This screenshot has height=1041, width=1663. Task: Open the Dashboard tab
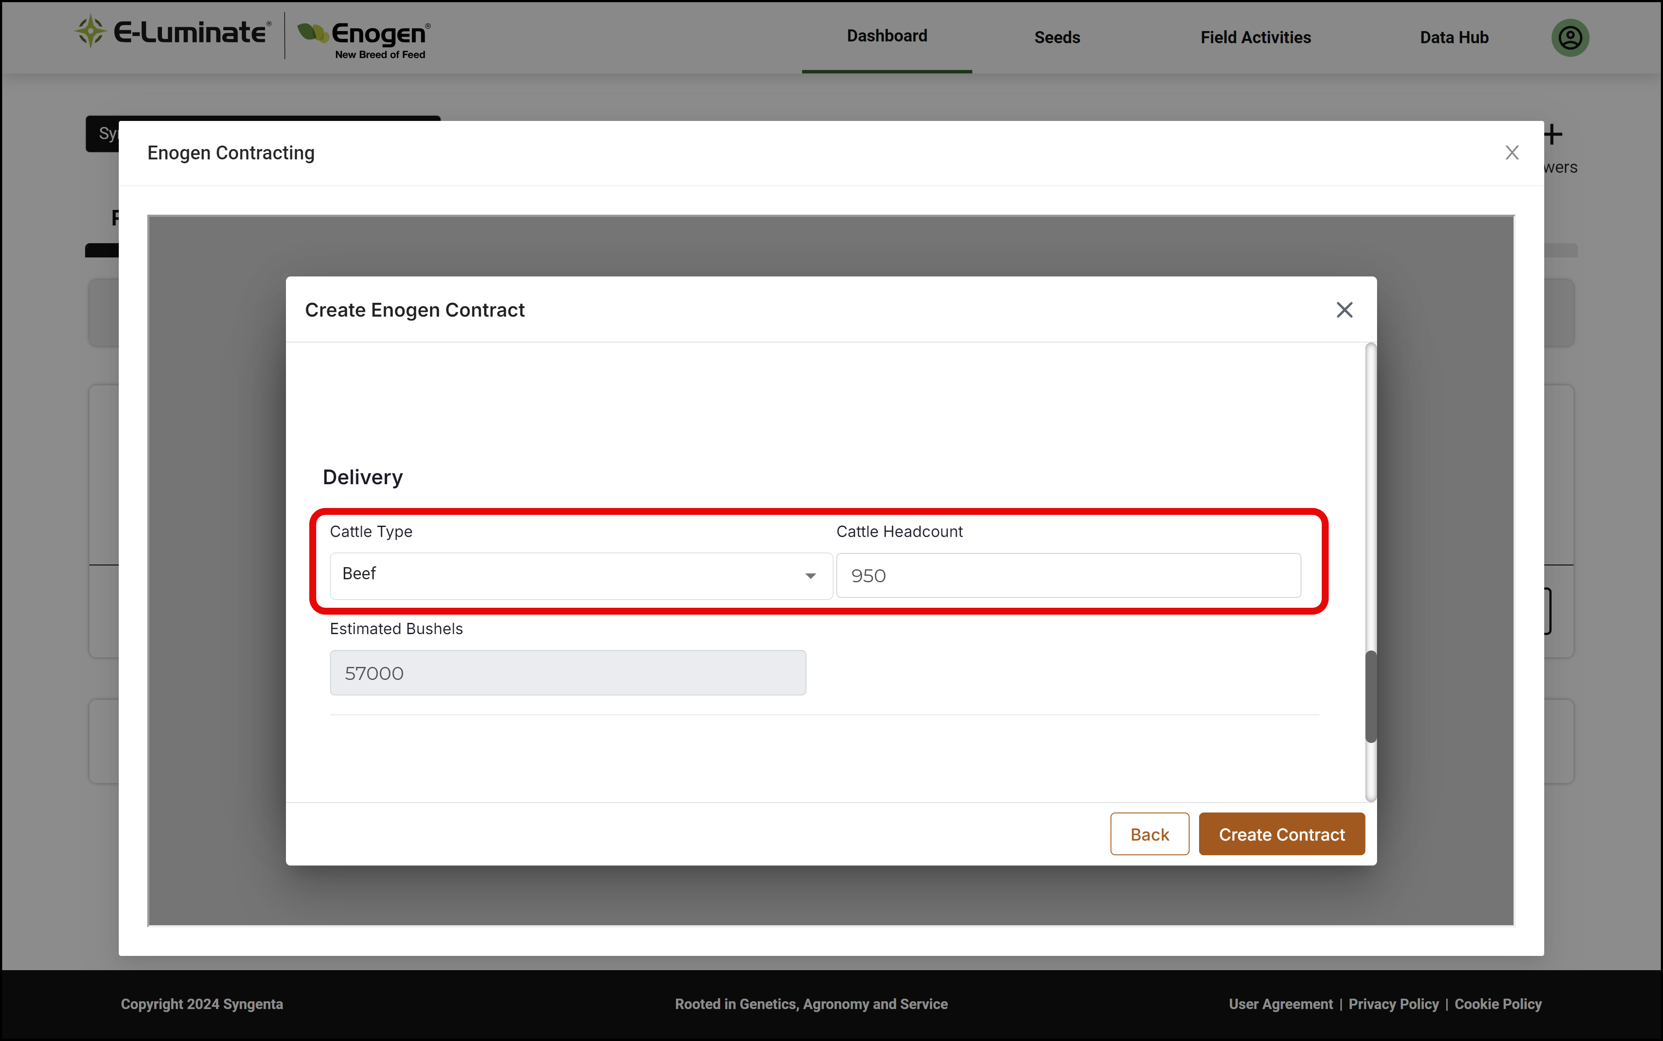click(886, 36)
